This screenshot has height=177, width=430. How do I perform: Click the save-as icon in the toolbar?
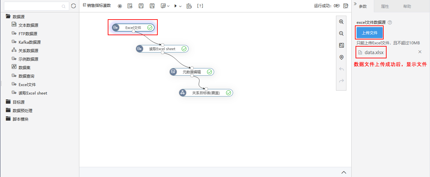152,6
